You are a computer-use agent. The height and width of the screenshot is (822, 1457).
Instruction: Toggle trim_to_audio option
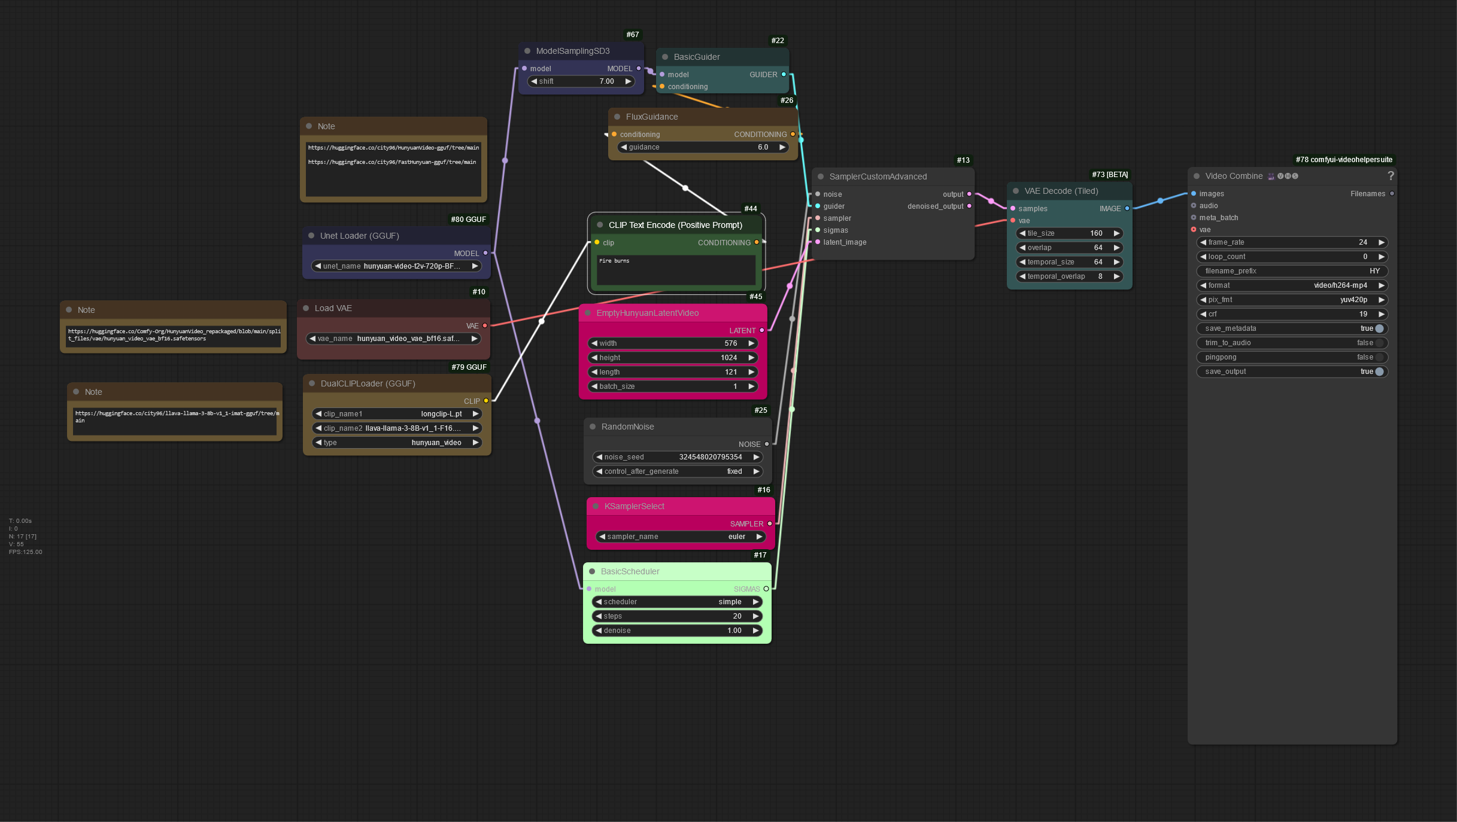coord(1379,343)
